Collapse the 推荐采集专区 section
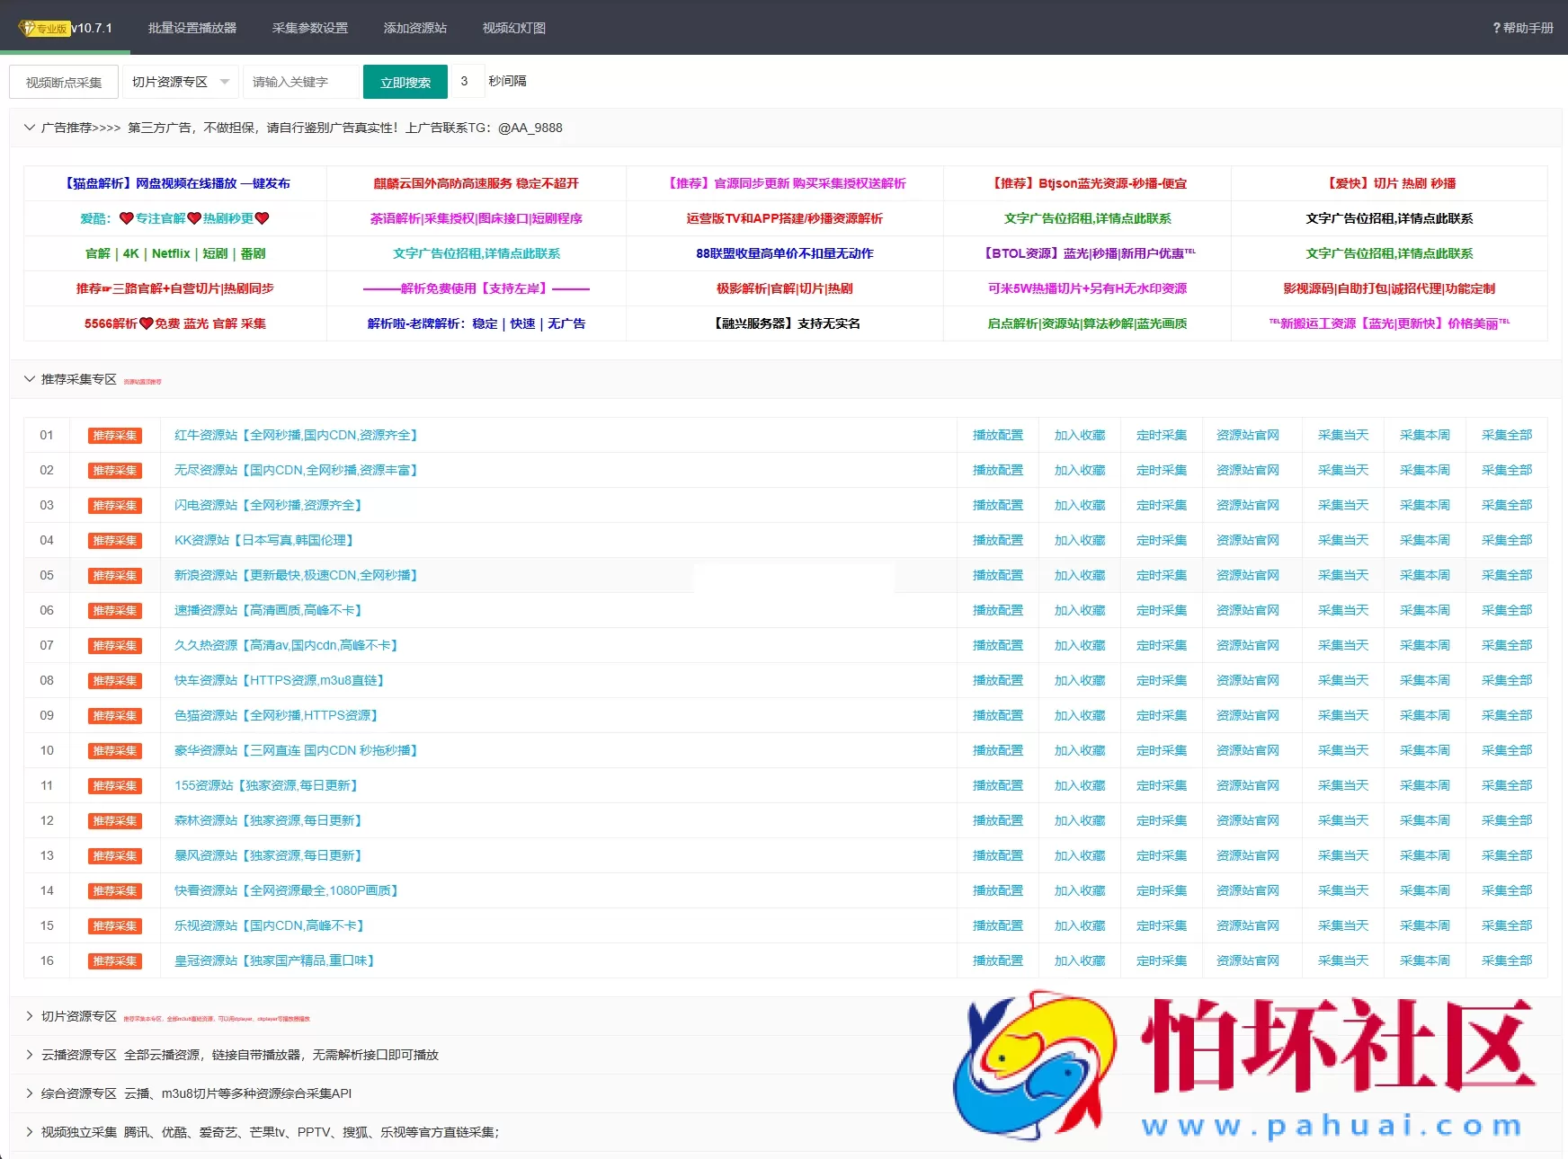The image size is (1568, 1159). 30,379
